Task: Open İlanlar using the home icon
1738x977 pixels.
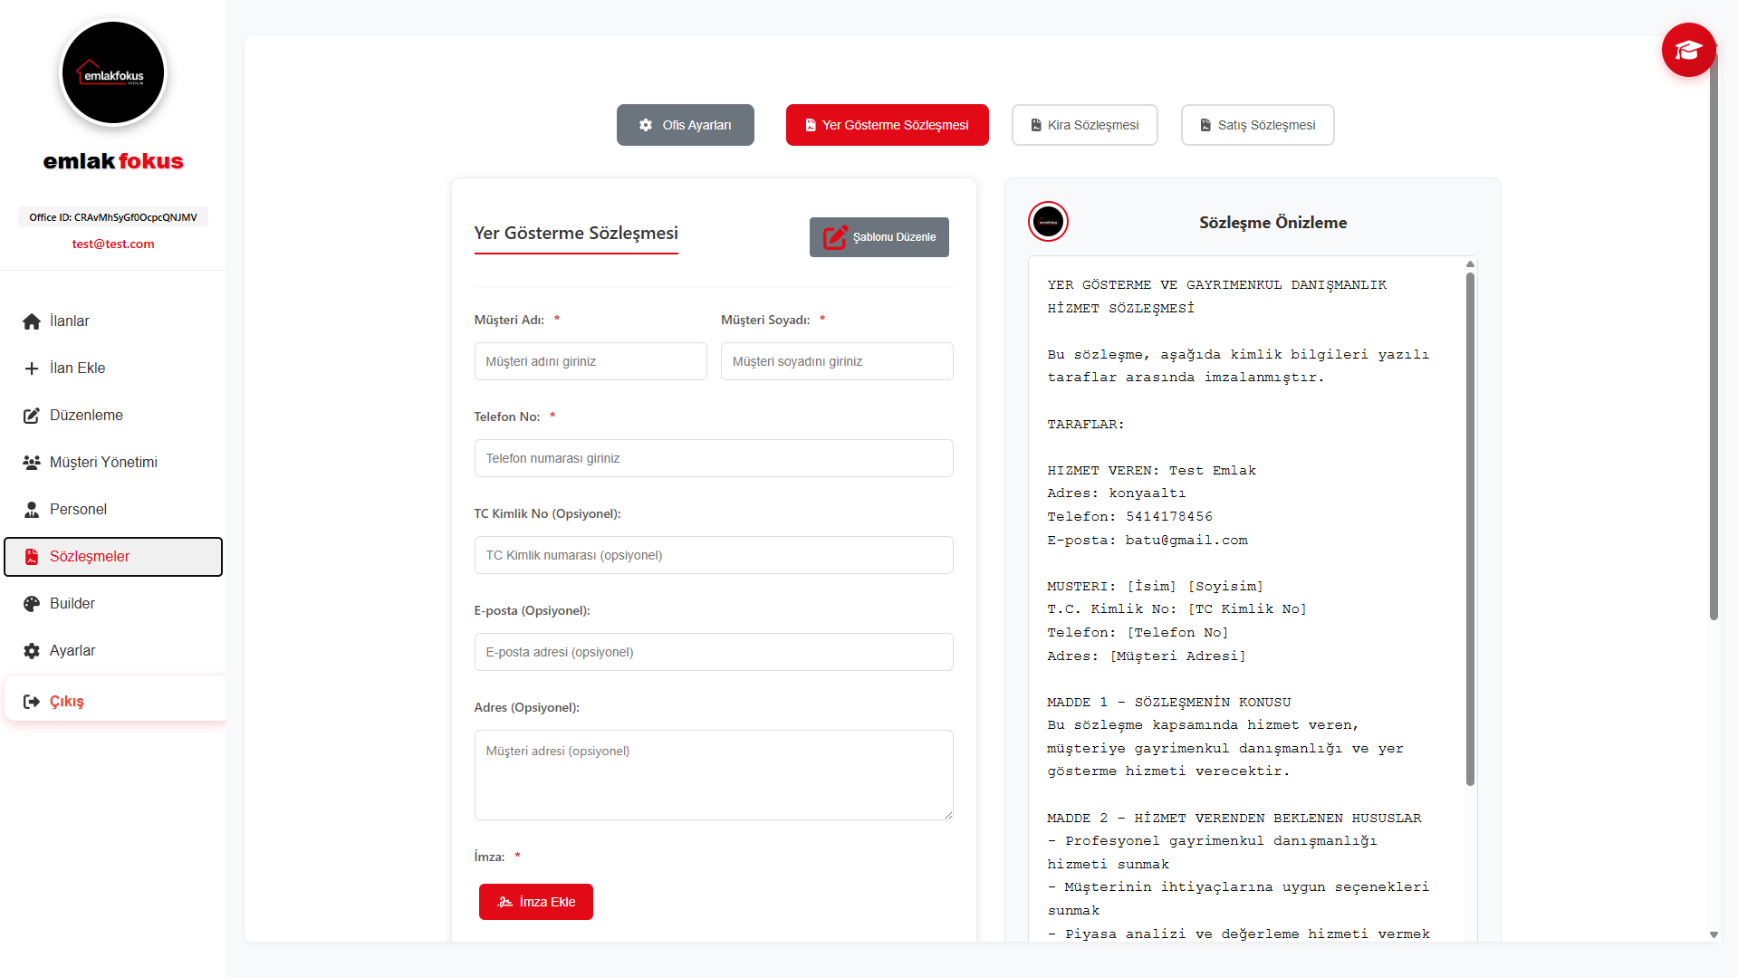Action: pos(30,321)
